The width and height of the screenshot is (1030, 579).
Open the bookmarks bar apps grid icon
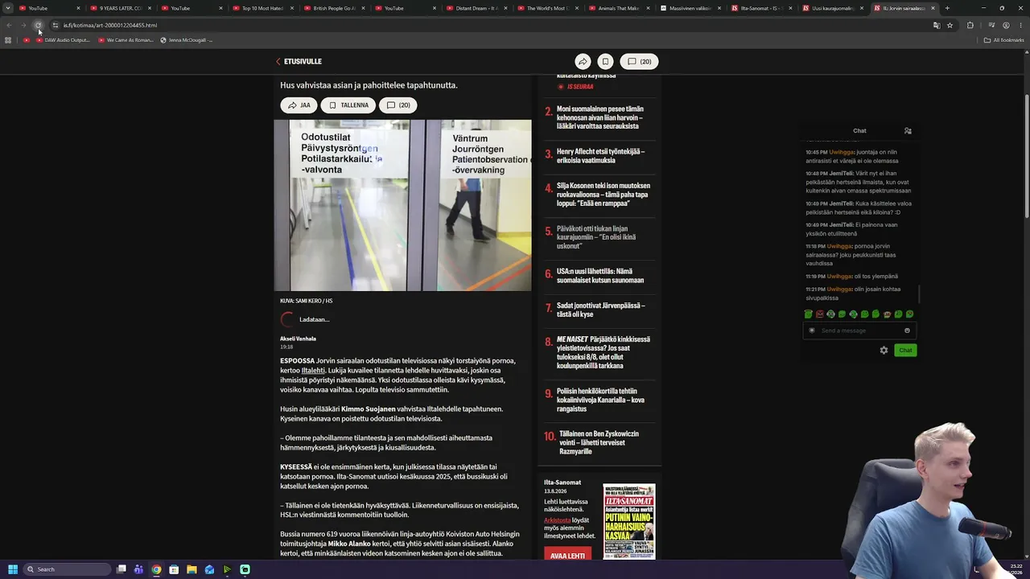pyautogui.click(x=9, y=40)
